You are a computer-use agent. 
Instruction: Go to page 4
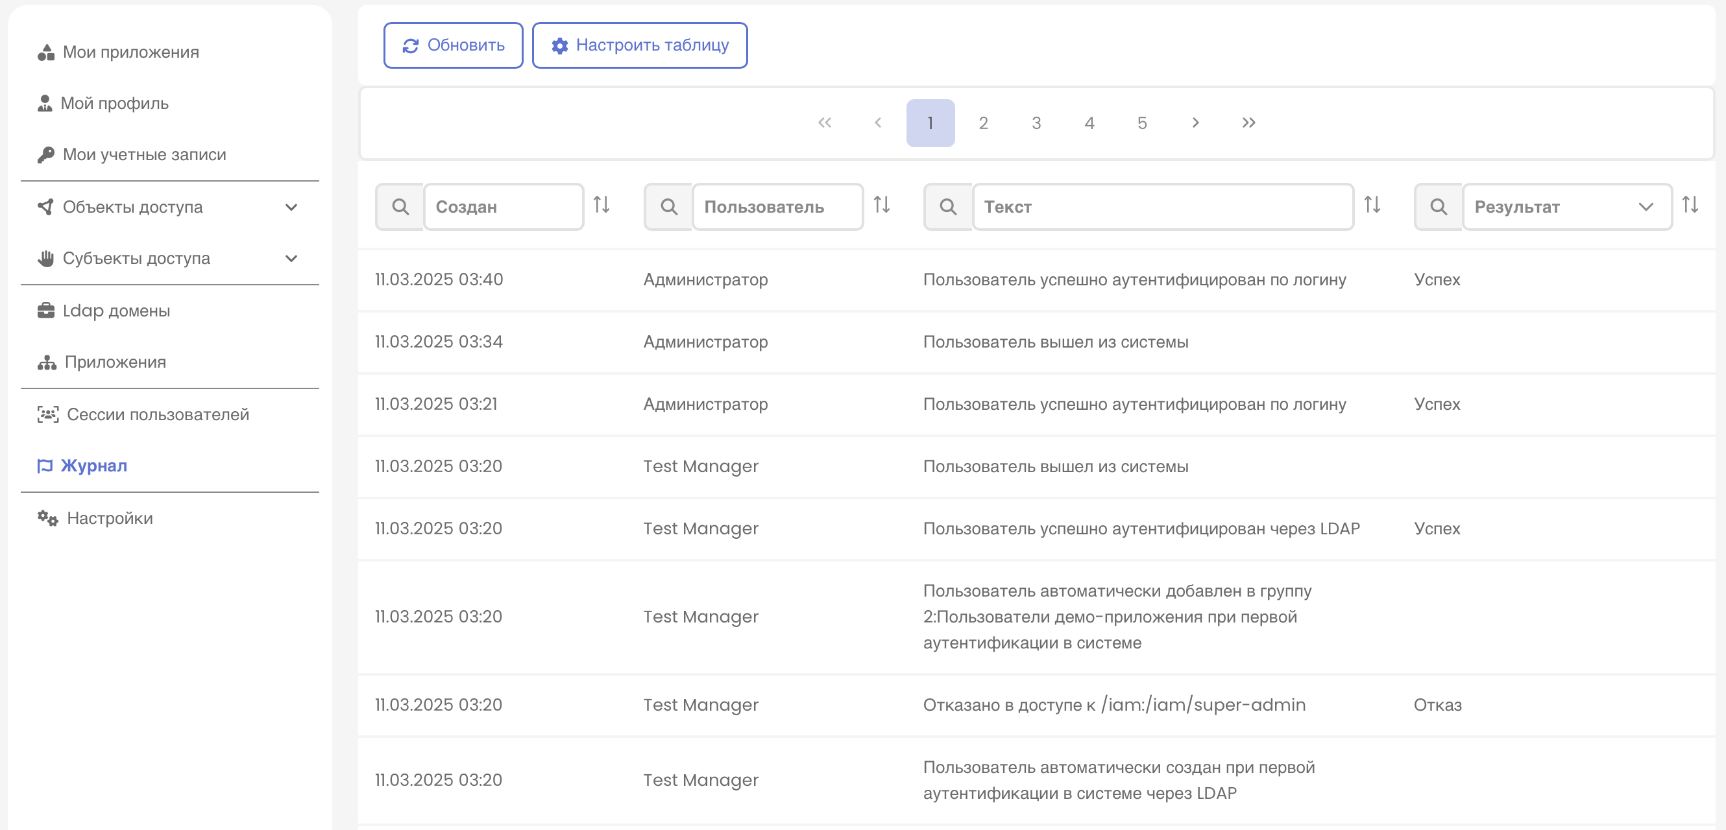(x=1089, y=123)
